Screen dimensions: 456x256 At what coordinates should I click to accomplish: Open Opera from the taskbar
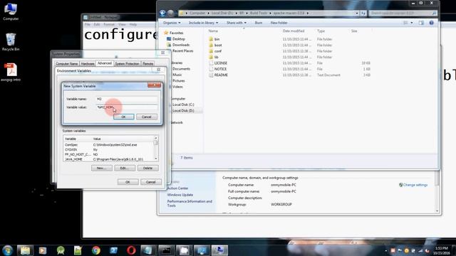131,250
